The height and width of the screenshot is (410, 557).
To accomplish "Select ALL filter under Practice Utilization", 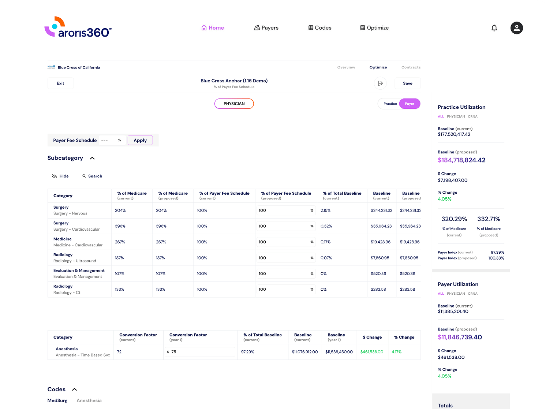I will click(441, 116).
